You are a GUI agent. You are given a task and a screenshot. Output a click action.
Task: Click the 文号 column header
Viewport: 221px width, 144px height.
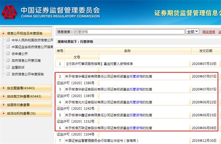pos(77,57)
